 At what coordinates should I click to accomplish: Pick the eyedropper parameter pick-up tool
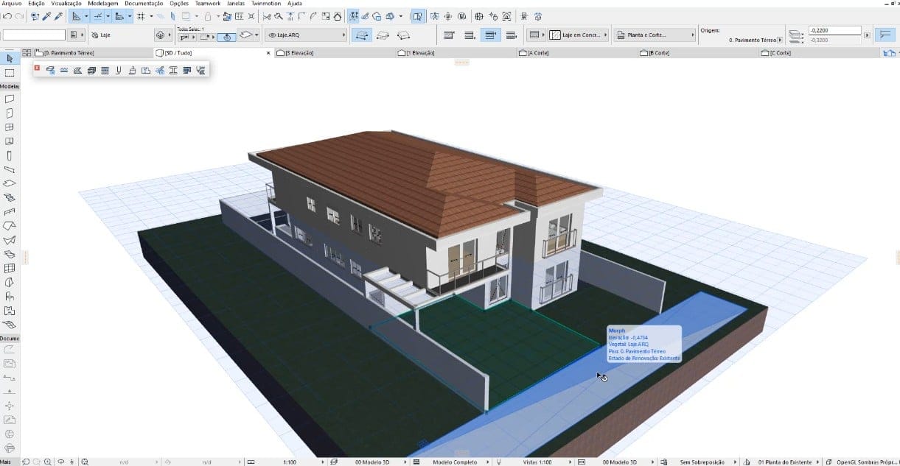pos(47,15)
